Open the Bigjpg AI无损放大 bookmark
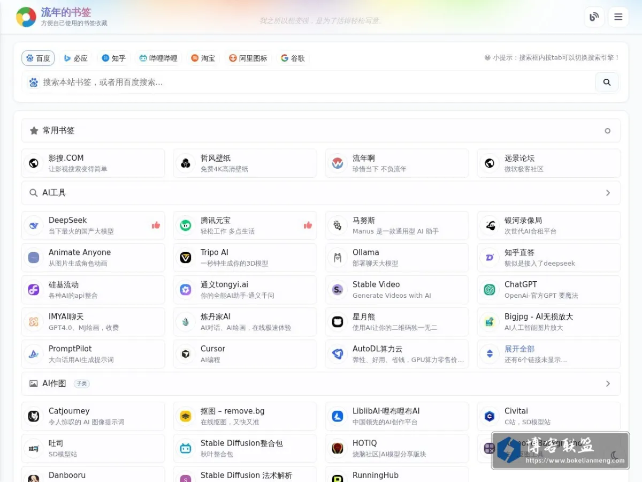The height and width of the screenshot is (482, 642). 549,322
